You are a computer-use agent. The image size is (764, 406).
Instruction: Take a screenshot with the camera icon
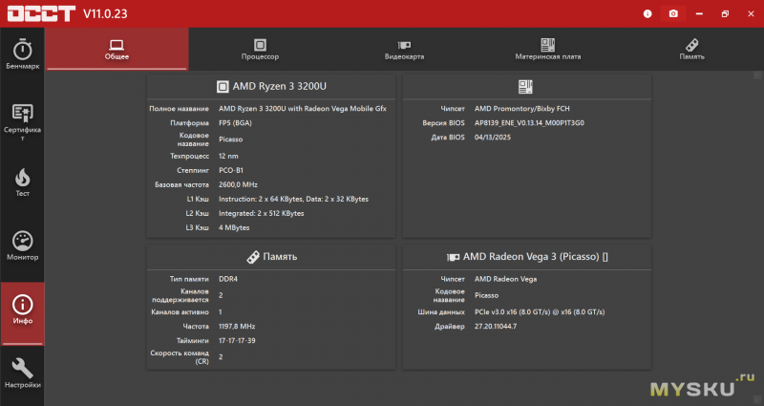tap(673, 13)
